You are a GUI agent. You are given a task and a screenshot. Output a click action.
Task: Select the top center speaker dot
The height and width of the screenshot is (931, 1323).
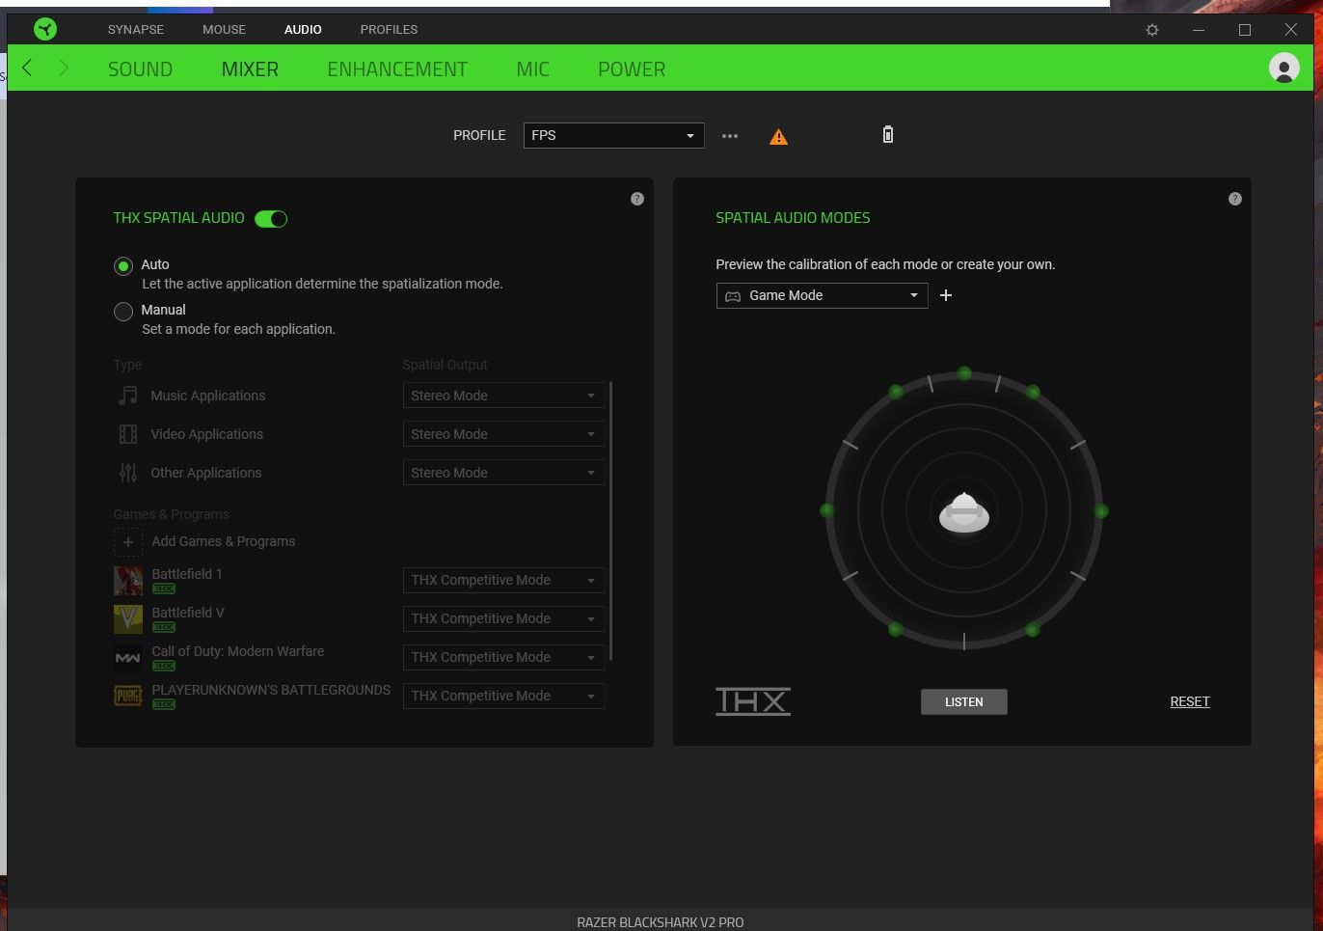pos(964,373)
